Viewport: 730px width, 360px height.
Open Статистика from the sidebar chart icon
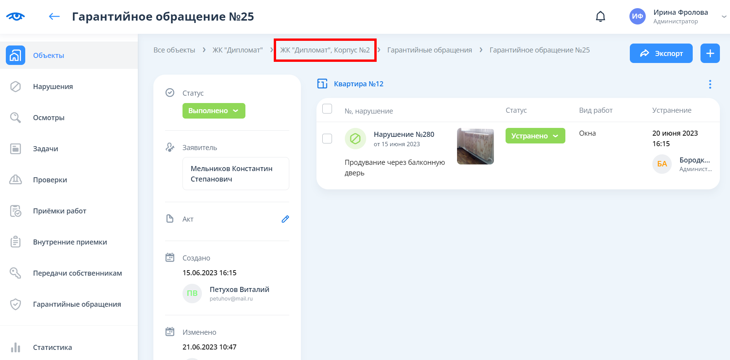pos(16,347)
